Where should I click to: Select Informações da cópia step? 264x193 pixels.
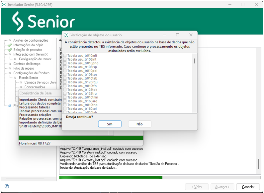(x=28, y=45)
